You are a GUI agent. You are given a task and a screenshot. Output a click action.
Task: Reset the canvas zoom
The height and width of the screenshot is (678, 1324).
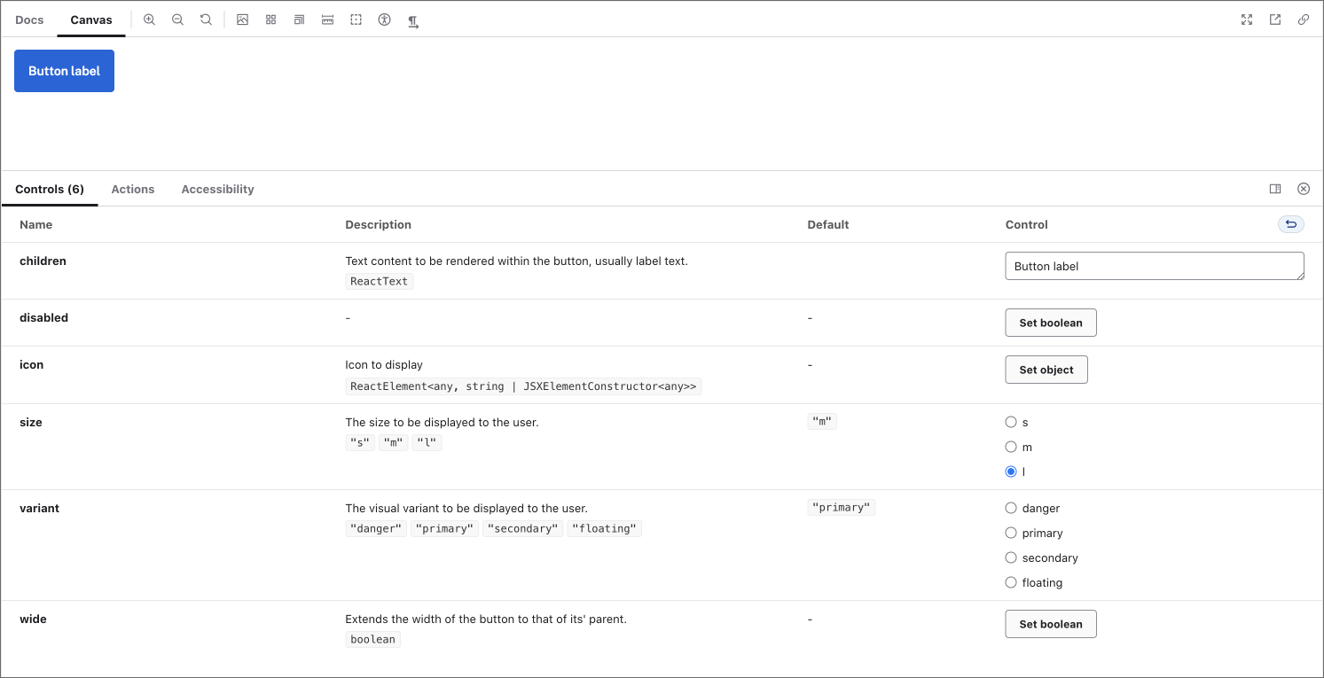click(206, 19)
